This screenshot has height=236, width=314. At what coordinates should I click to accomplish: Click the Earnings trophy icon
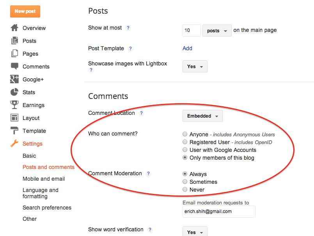point(14,105)
